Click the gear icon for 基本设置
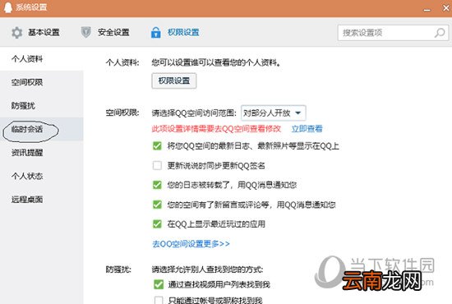 (16, 33)
